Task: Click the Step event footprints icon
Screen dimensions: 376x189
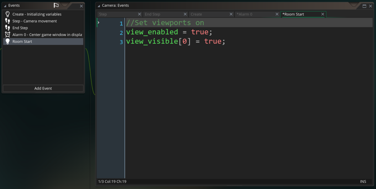Action: 8,21
